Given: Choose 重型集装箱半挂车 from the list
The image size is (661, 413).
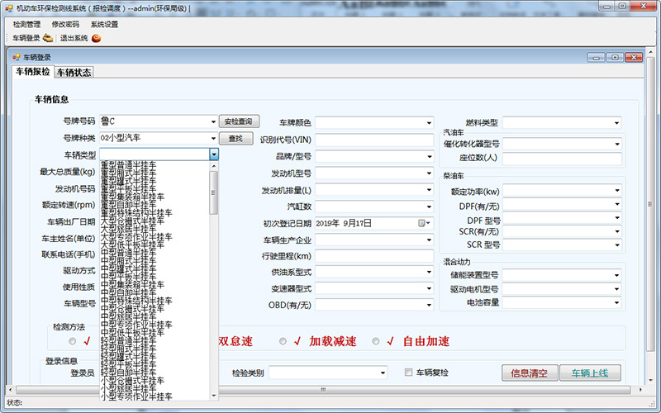Looking at the screenshot, I should [x=132, y=197].
